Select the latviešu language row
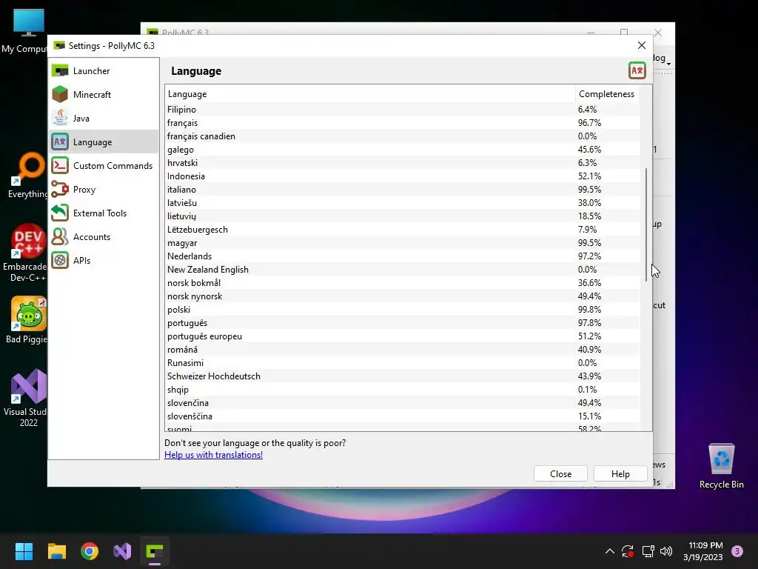This screenshot has width=758, height=569. (403, 203)
